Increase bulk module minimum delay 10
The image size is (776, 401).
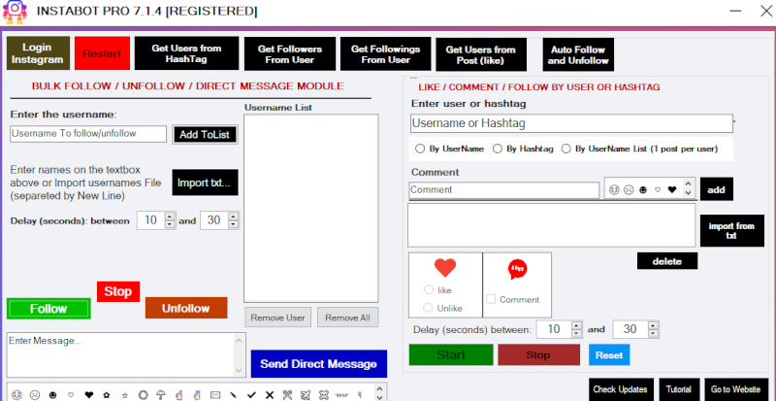pos(170,217)
